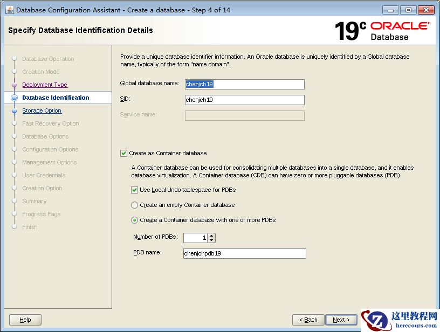The width and height of the screenshot is (440, 332).
Task: Click the Help button
Action: click(x=25, y=320)
